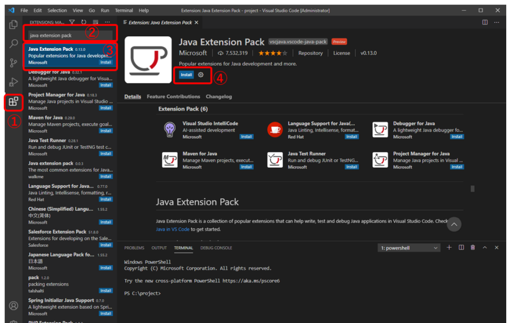Image resolution: width=510 pixels, height=323 pixels.
Task: Install the Java Extension Pack from detail page
Action: (x=187, y=75)
